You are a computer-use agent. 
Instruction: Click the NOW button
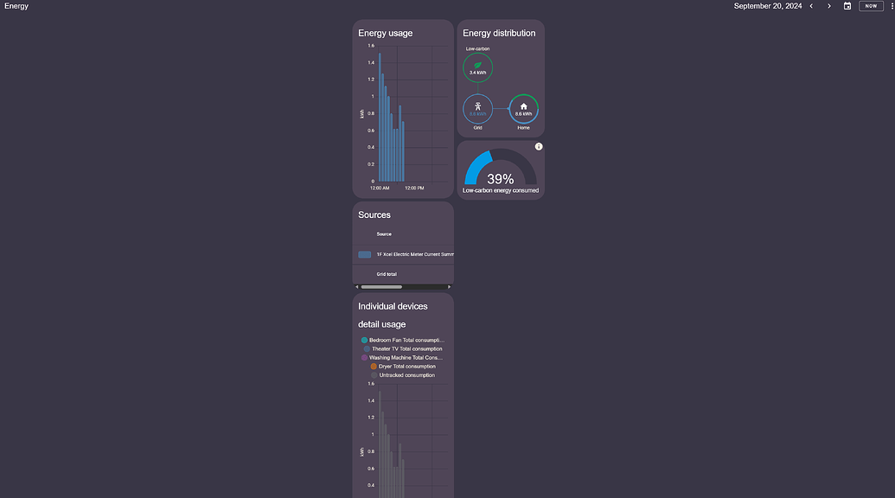[871, 6]
